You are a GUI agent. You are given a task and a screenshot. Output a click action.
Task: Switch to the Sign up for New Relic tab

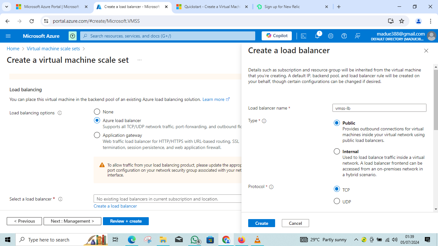[292, 7]
